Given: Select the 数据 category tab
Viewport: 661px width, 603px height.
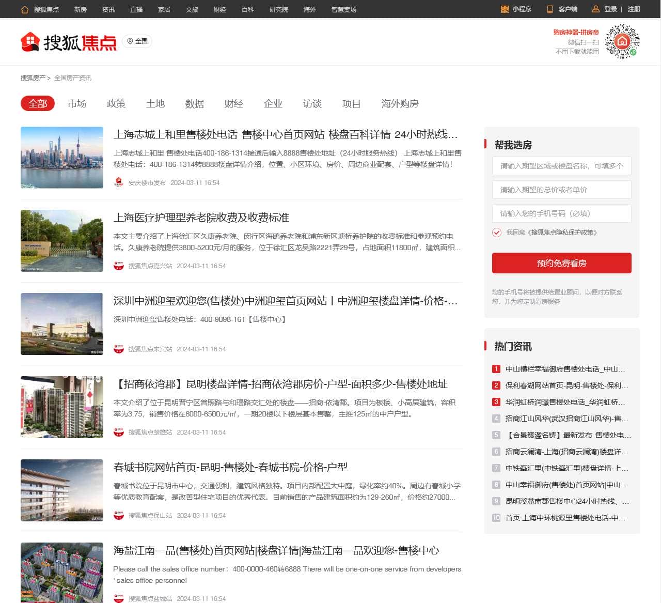Looking at the screenshot, I should [x=195, y=104].
